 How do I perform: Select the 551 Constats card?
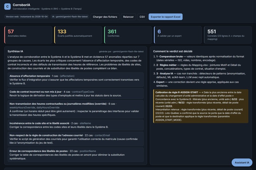(x=228, y=35)
